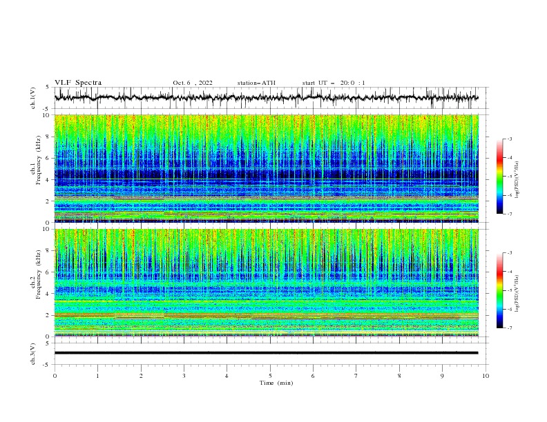Click the ch.2 spectrogram plot area
Screen dimensions: 547x422
point(267,283)
